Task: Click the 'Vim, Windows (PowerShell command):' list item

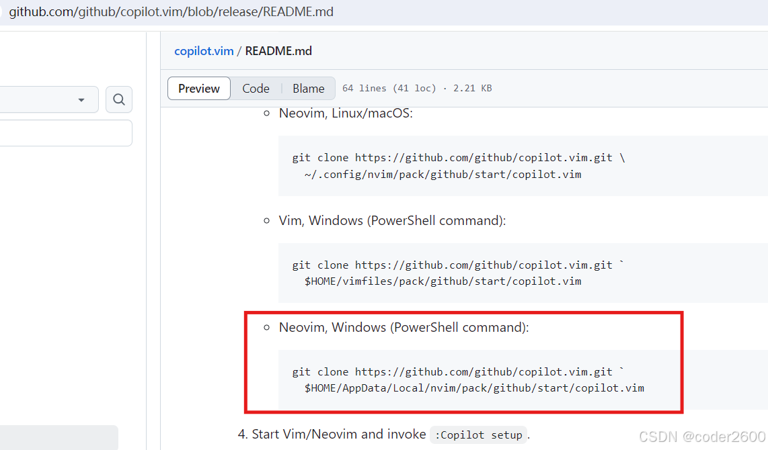Action: pos(392,220)
